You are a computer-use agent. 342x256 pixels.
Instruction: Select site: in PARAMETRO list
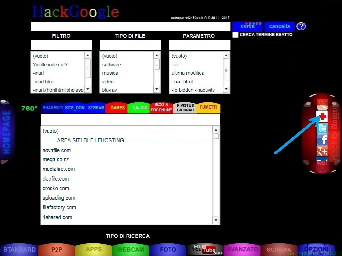tap(176, 65)
